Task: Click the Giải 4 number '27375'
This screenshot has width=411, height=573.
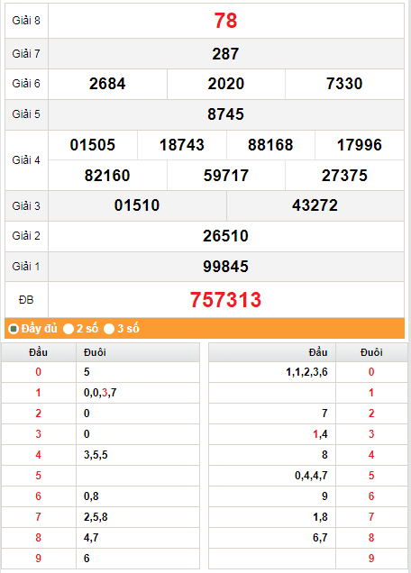Action: [x=344, y=176]
